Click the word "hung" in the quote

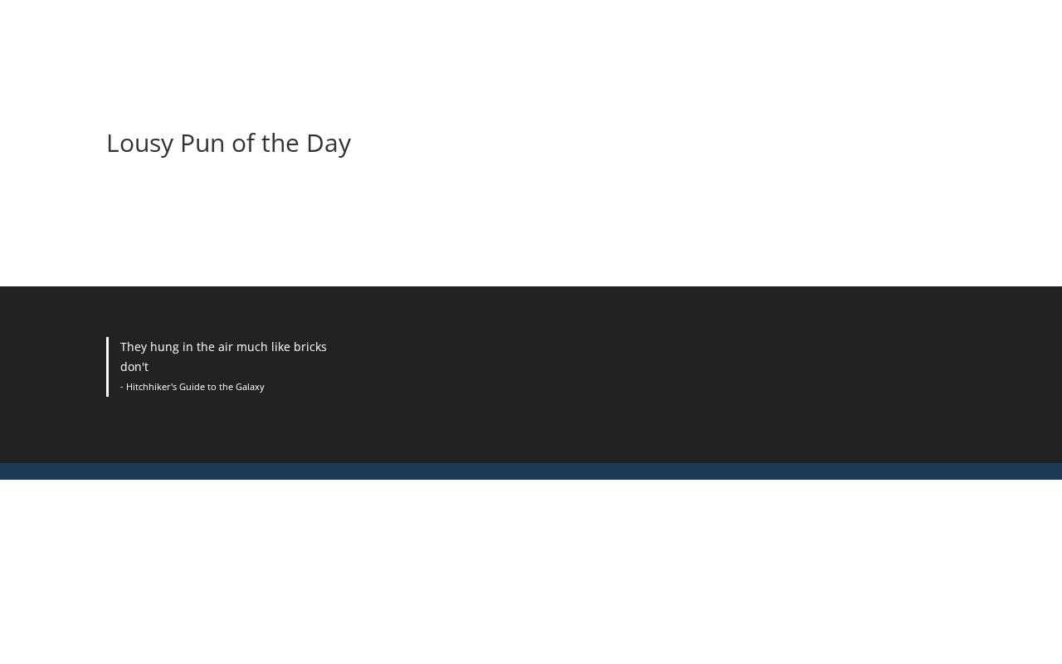[x=164, y=347]
